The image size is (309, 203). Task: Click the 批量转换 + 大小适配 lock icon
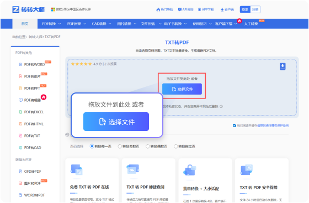point(190,170)
